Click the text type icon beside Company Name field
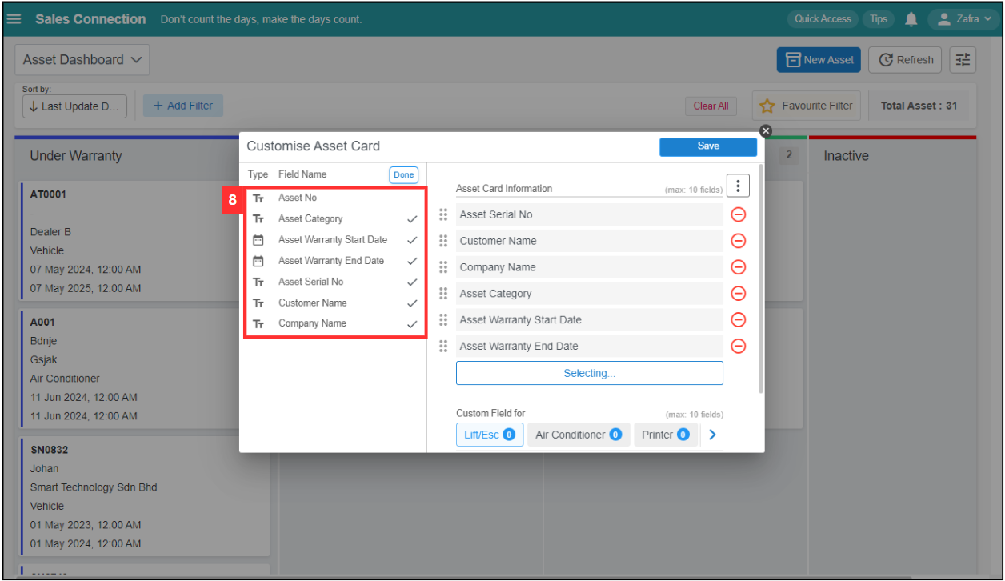The image size is (1005, 581). pos(258,324)
